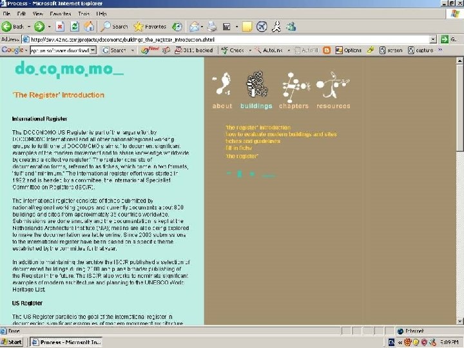The width and height of the screenshot is (464, 348).
Task: Open the Mail envelope icon
Action: tap(194, 26)
